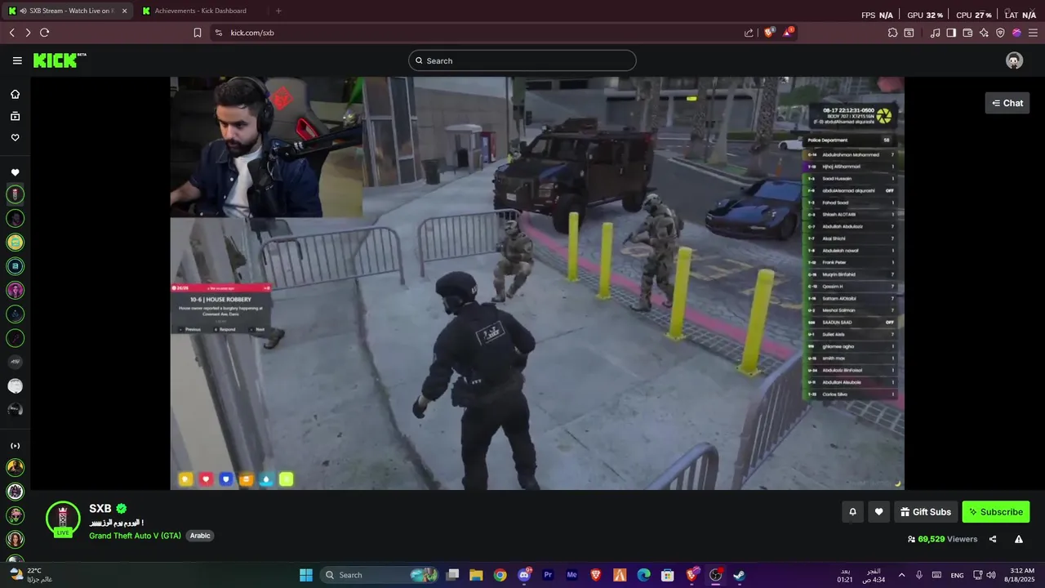Click the live channels radio icon in sidebar

(15, 446)
